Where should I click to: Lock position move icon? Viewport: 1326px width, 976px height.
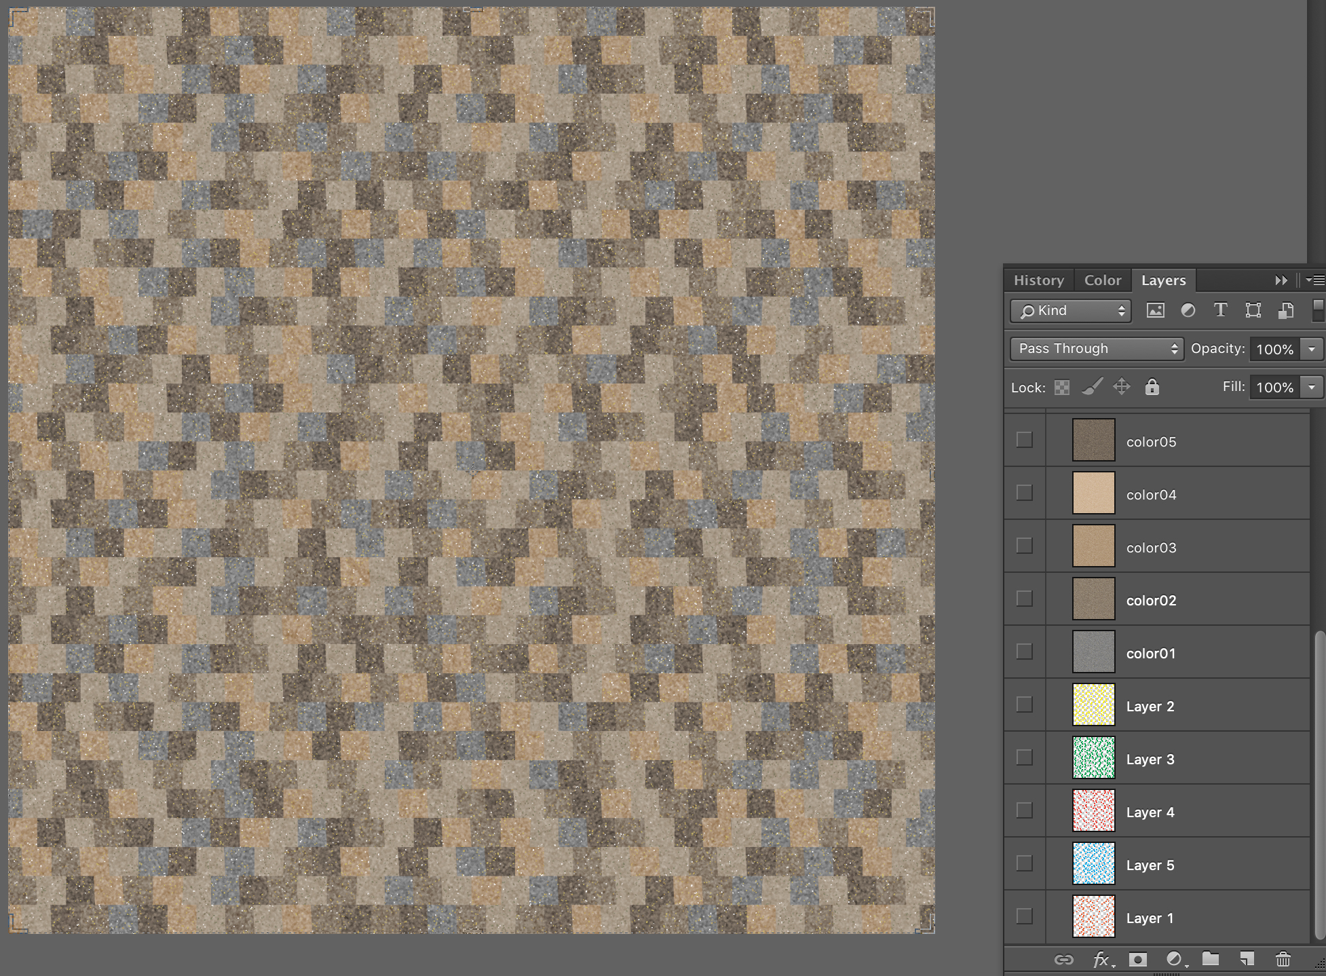(1122, 387)
